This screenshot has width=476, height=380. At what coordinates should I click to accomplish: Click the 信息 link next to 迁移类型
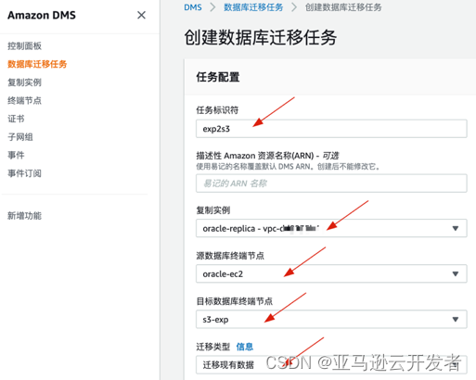(x=245, y=347)
